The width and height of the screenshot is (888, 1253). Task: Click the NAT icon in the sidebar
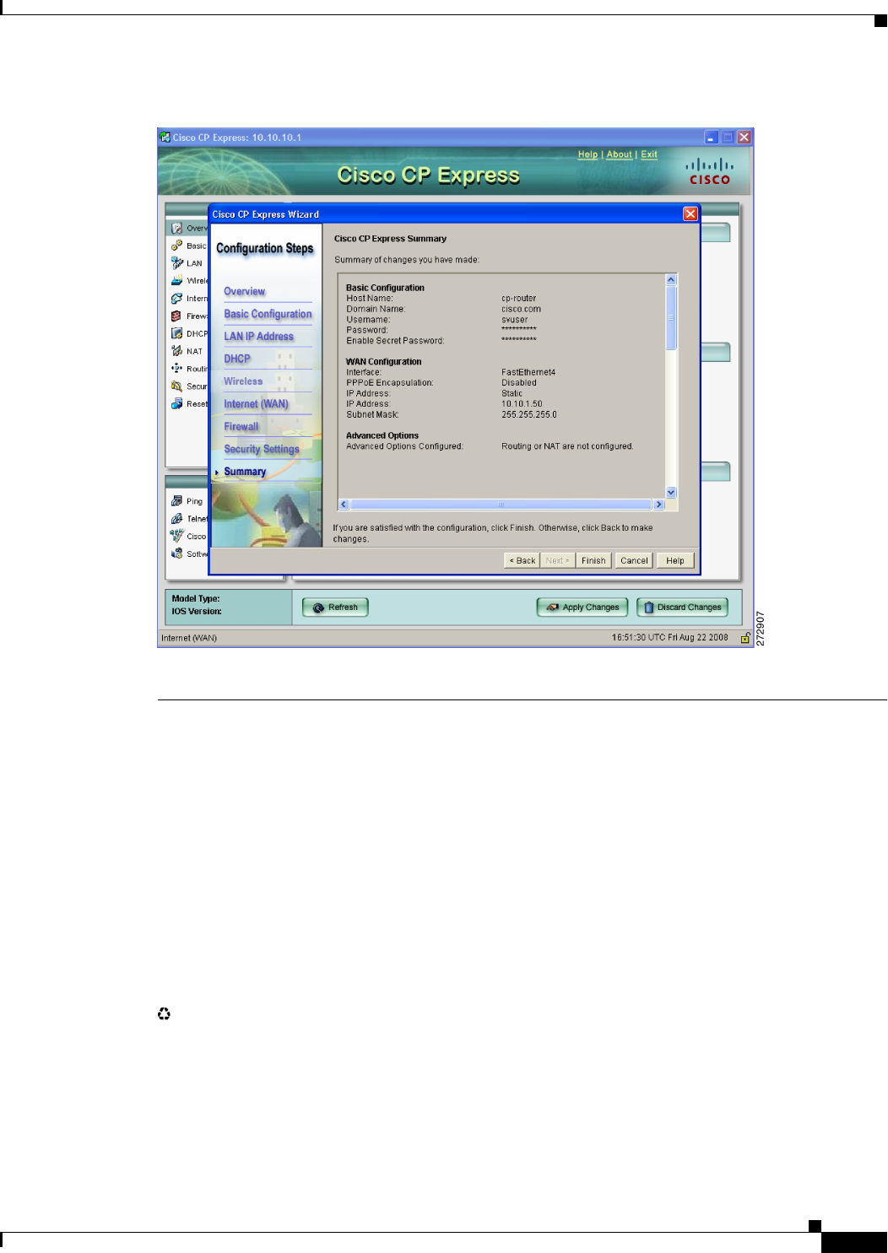click(177, 351)
